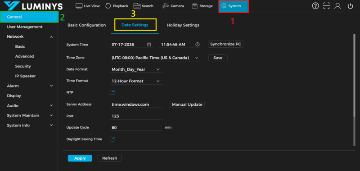
Task: Switch to Basic Configuration tab
Action: tap(86, 25)
